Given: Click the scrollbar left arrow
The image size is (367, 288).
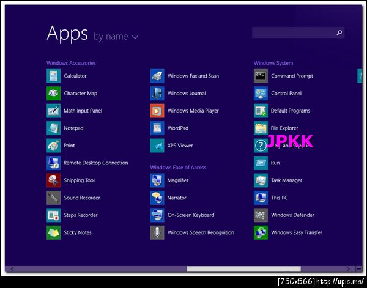Looking at the screenshot, I should pyautogui.click(x=12, y=269).
